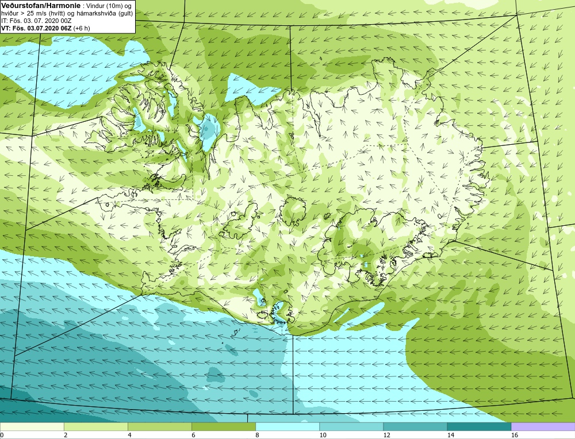Click the VT: Fös. 03.07.2020 06Z line
This screenshot has width=575, height=439.
(45, 28)
